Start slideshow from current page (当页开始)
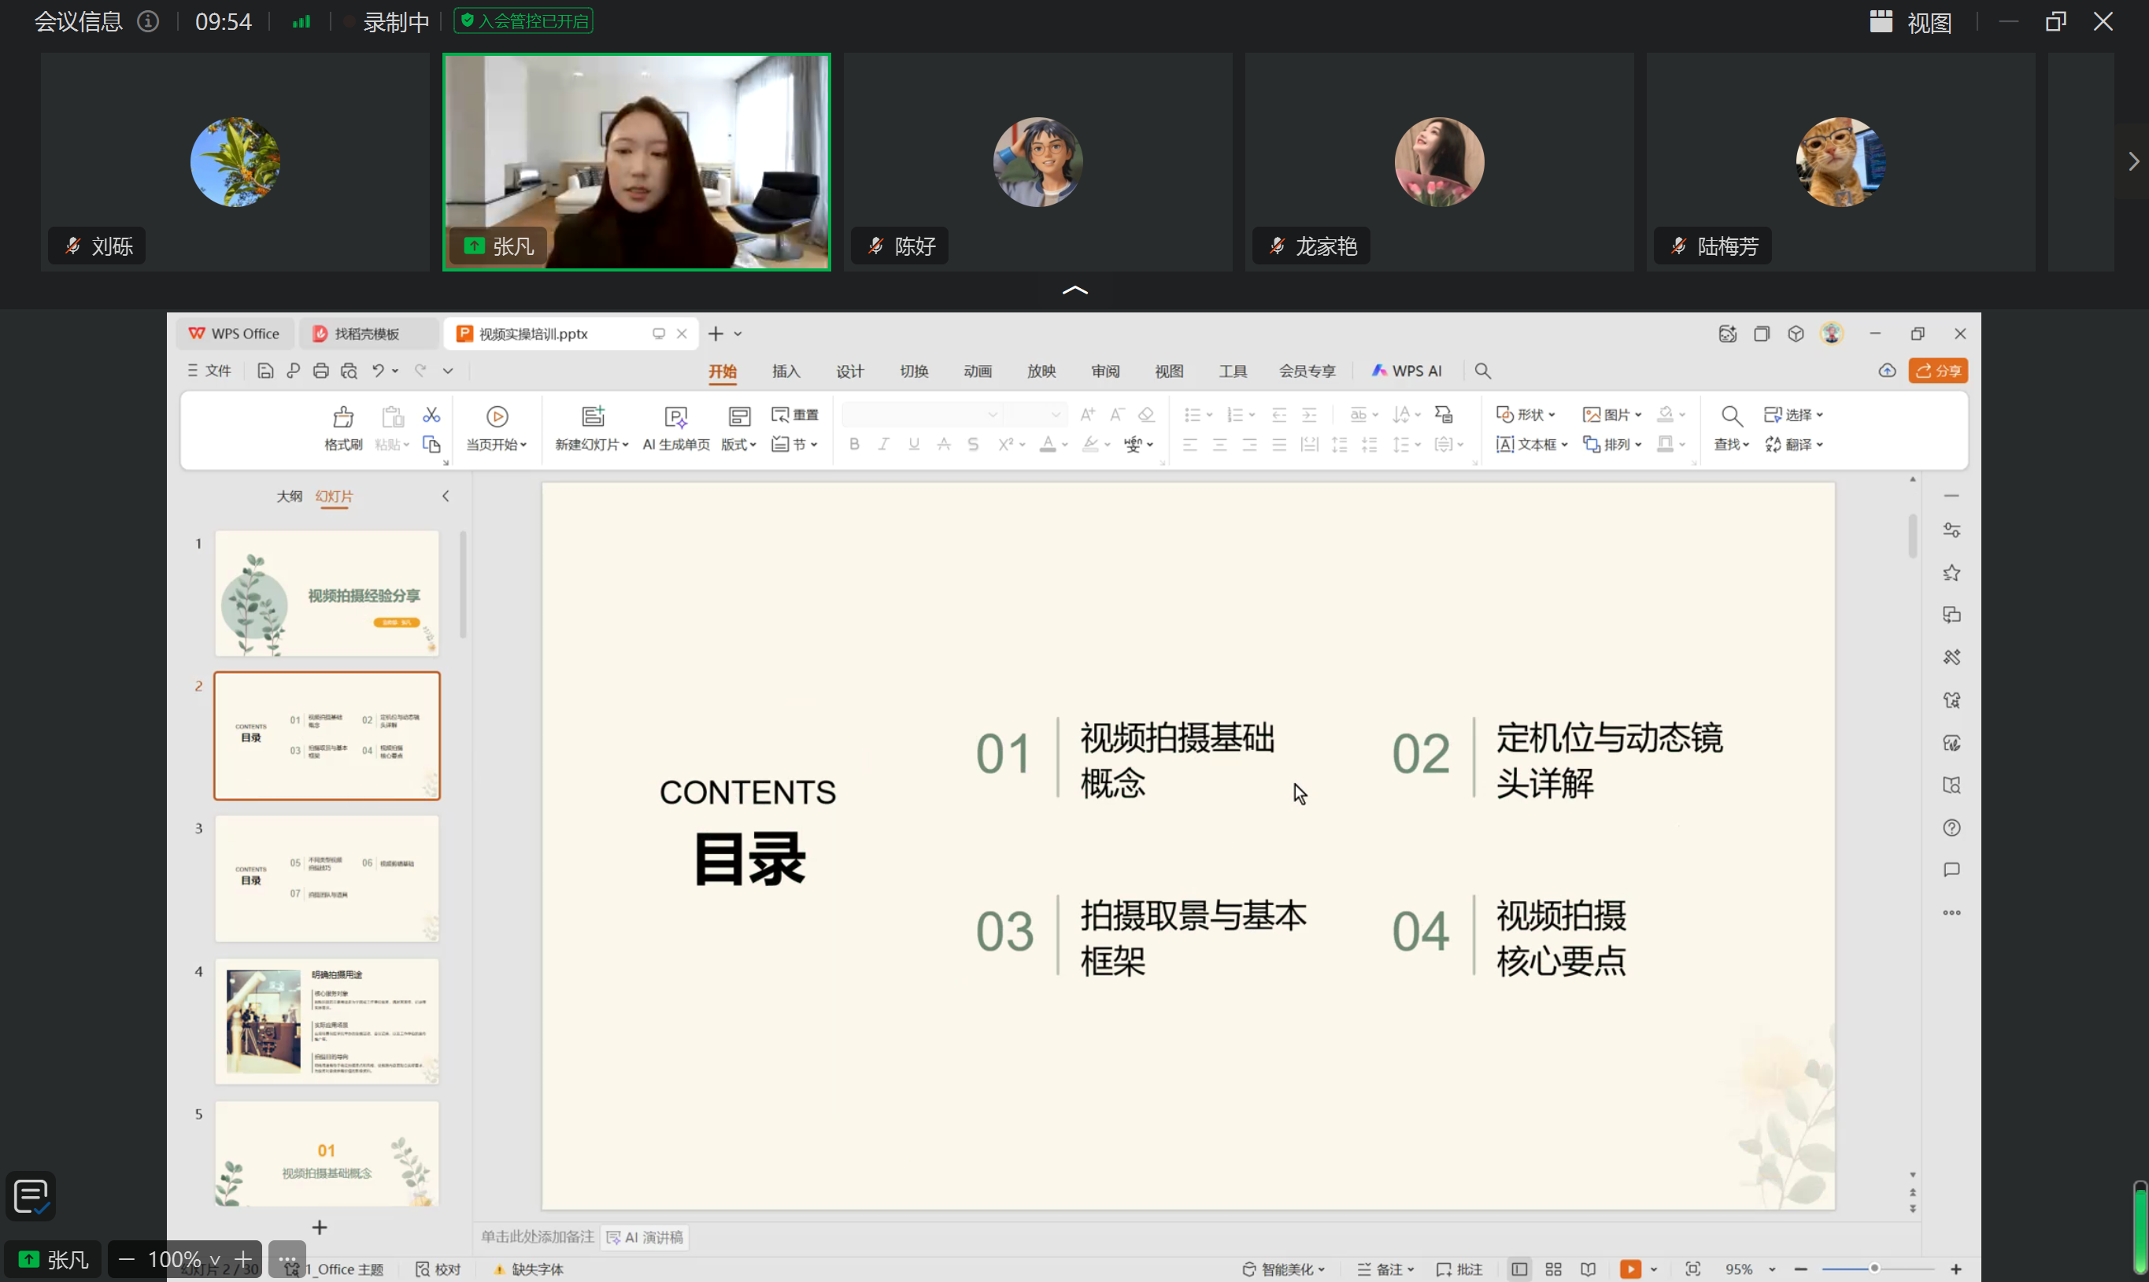The height and width of the screenshot is (1282, 2149). click(497, 417)
